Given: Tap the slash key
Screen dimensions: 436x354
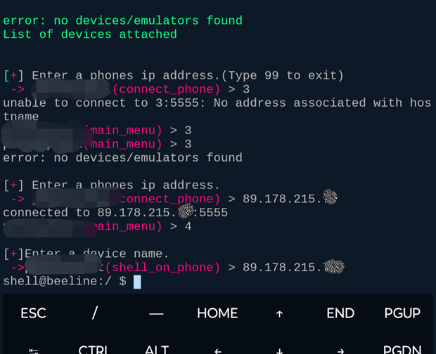Looking at the screenshot, I should [94, 313].
